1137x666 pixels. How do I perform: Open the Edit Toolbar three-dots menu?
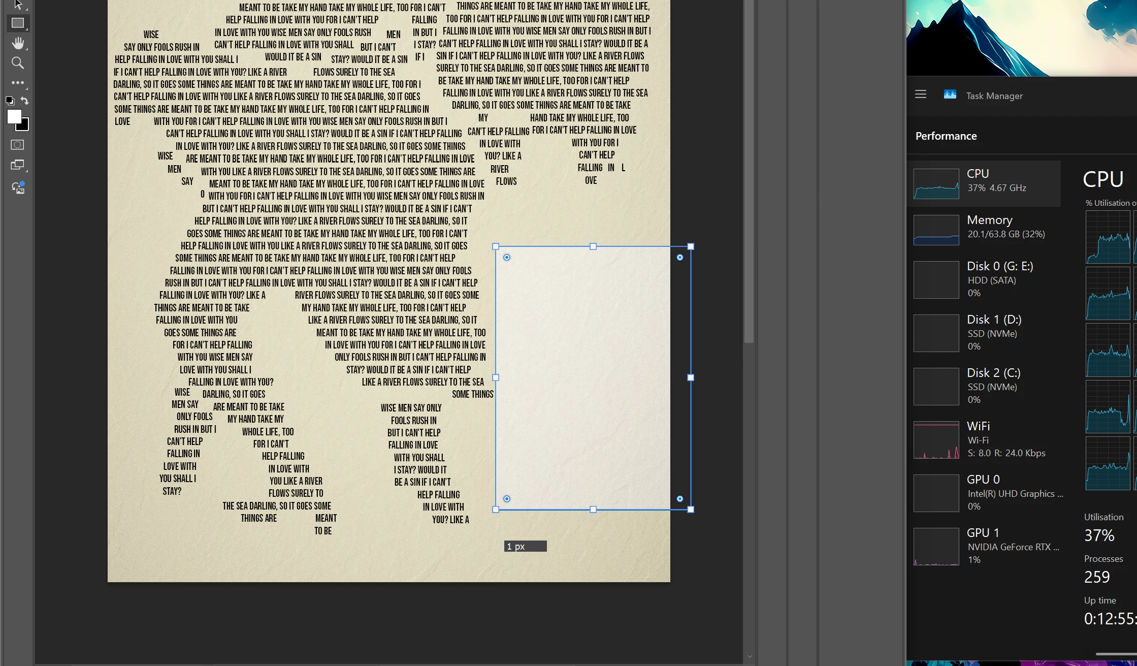click(17, 82)
